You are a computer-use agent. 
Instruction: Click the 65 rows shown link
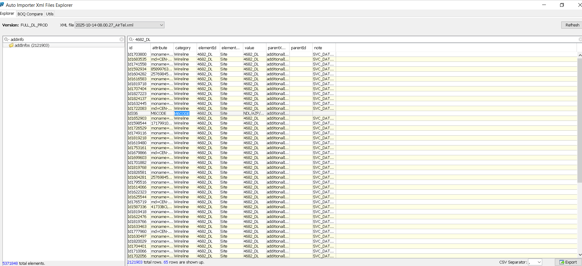[166, 262]
